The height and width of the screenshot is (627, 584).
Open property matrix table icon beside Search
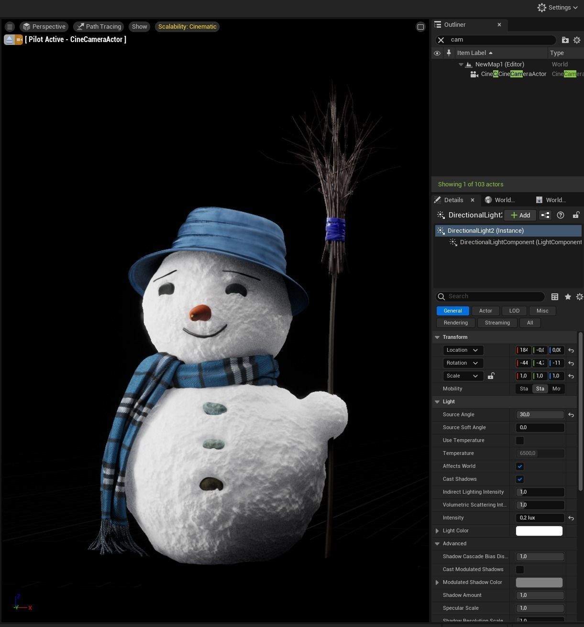tap(555, 297)
